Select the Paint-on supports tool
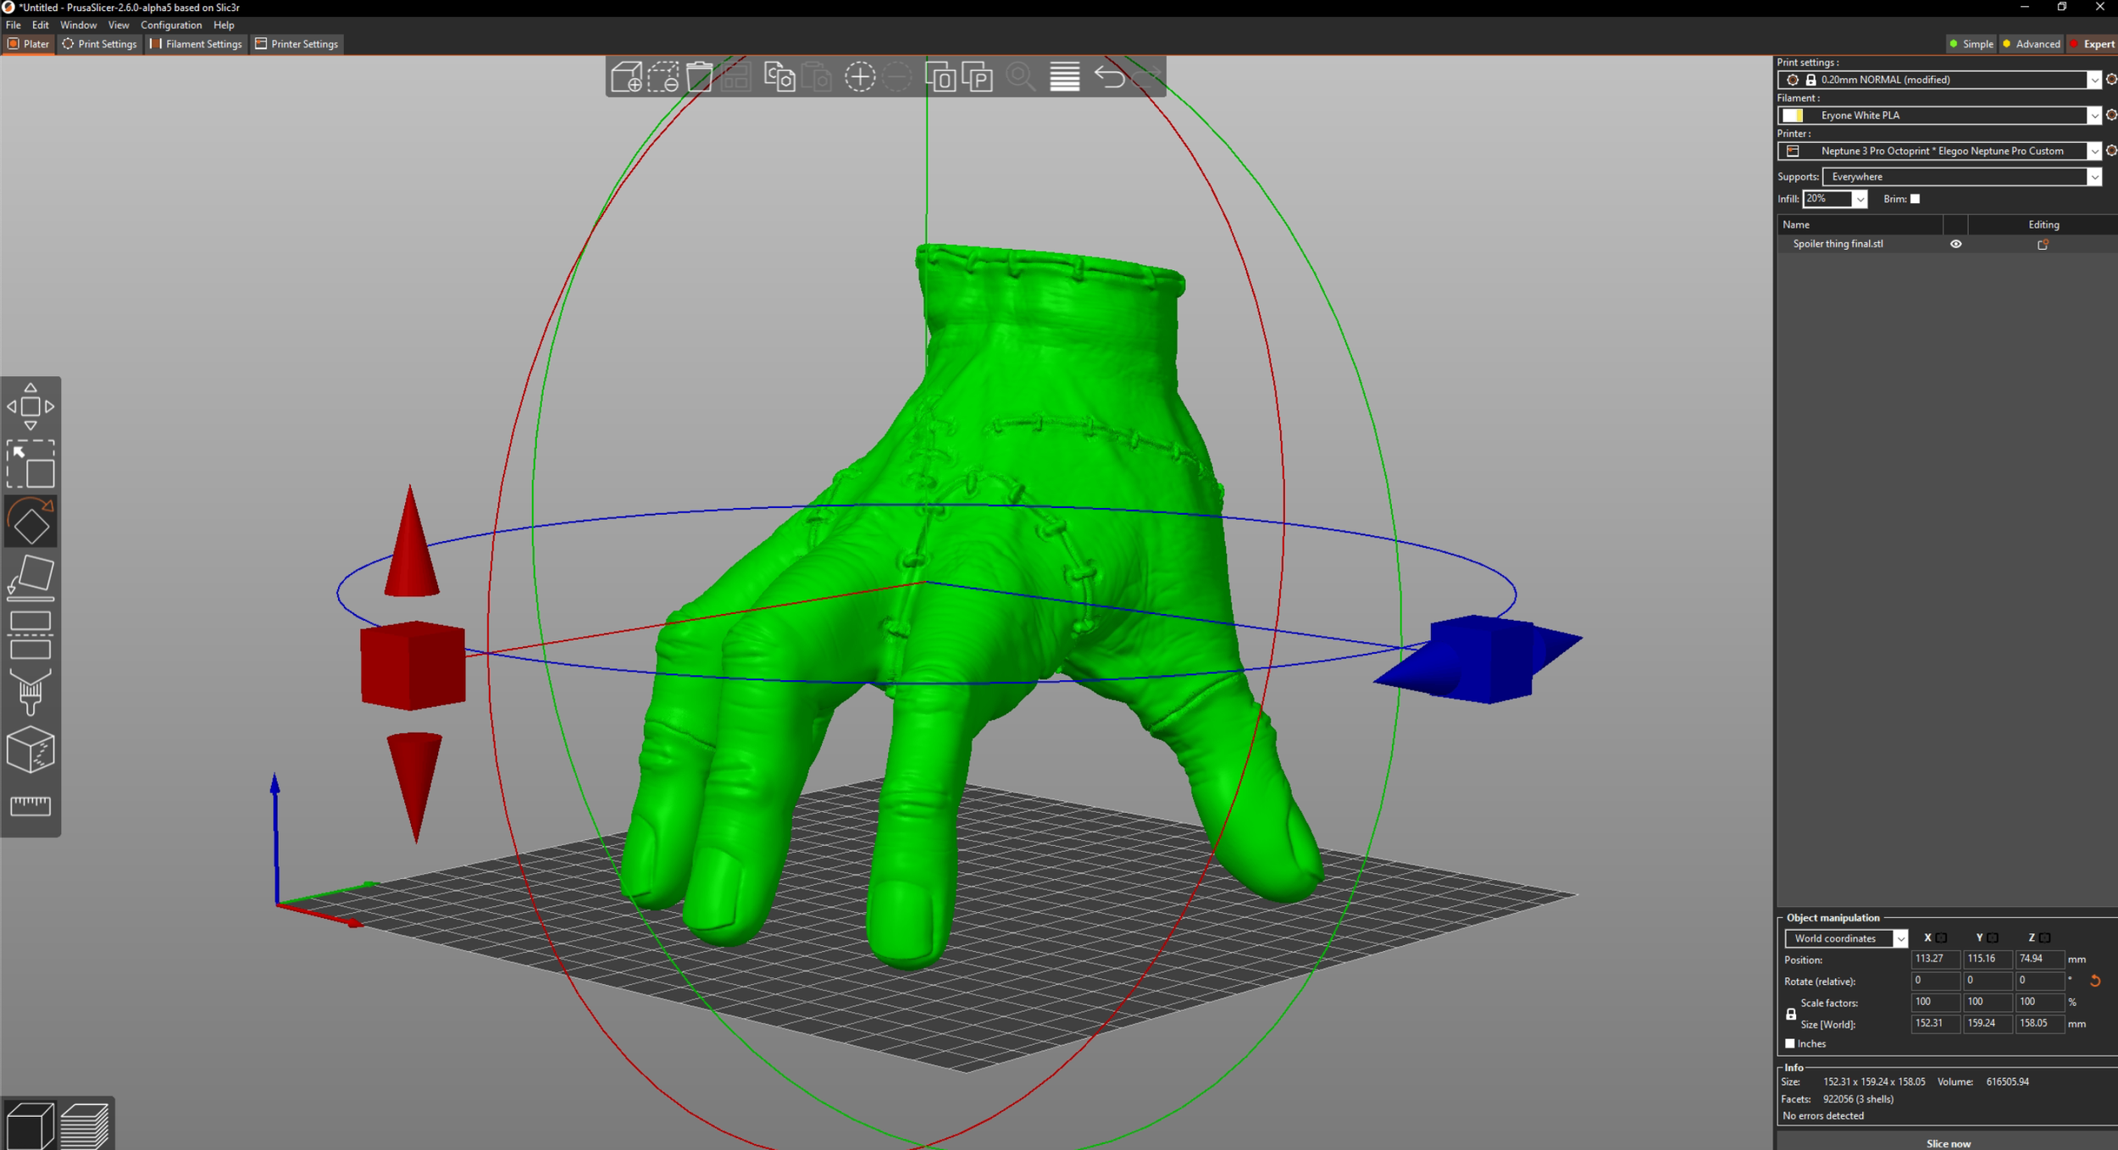 (x=30, y=692)
